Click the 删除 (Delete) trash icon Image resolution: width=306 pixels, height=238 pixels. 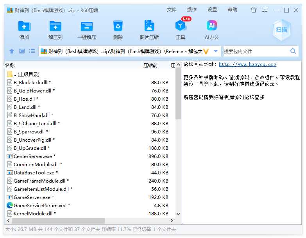pos(118,26)
